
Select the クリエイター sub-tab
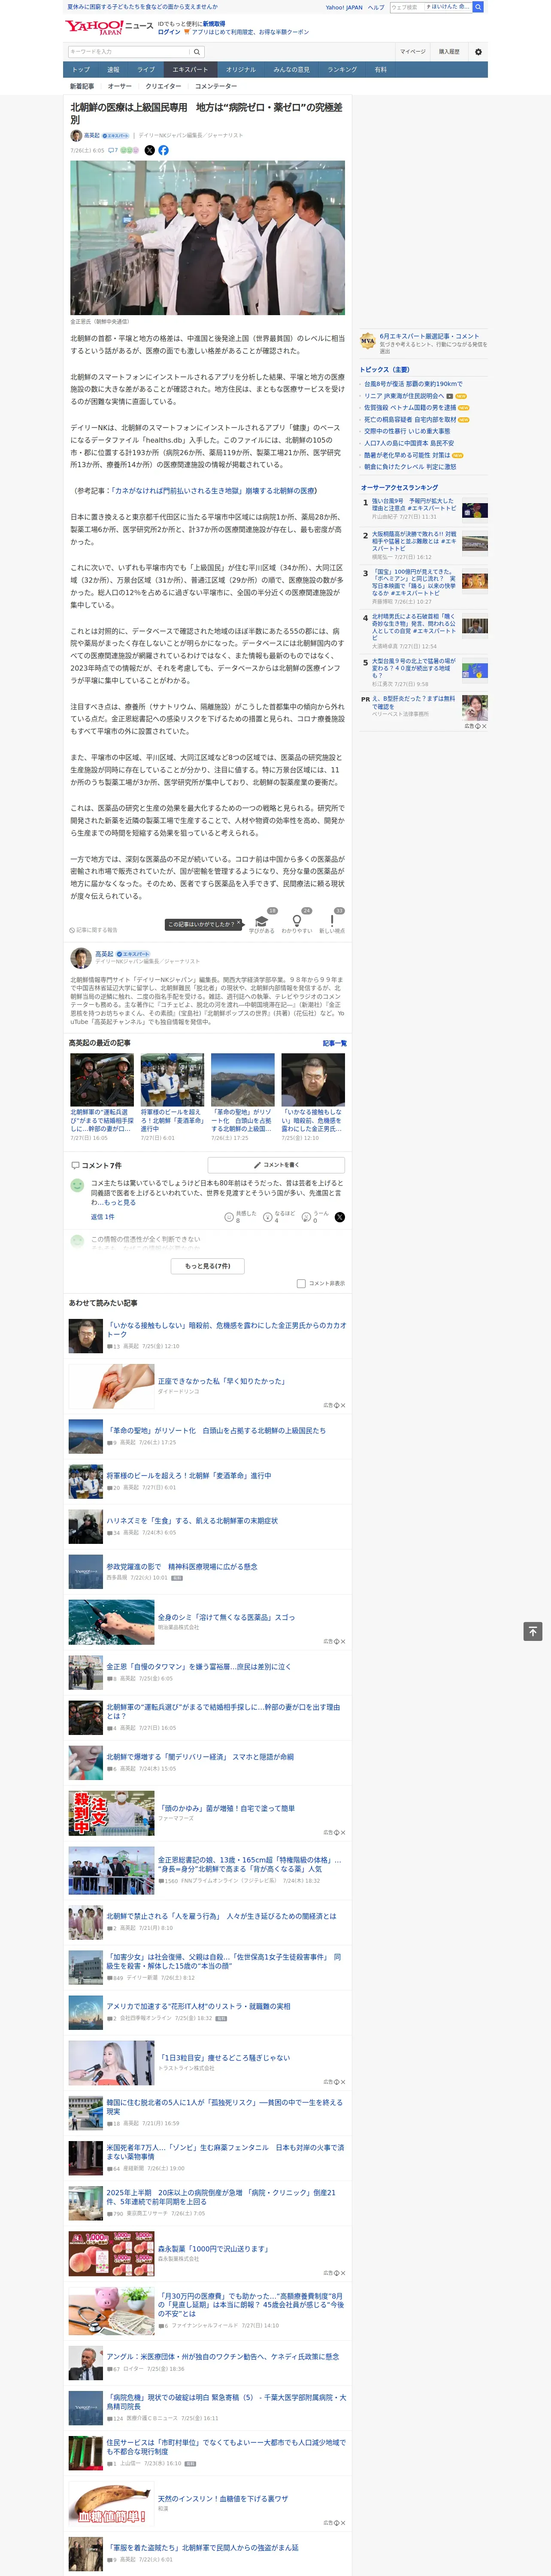[x=164, y=86]
